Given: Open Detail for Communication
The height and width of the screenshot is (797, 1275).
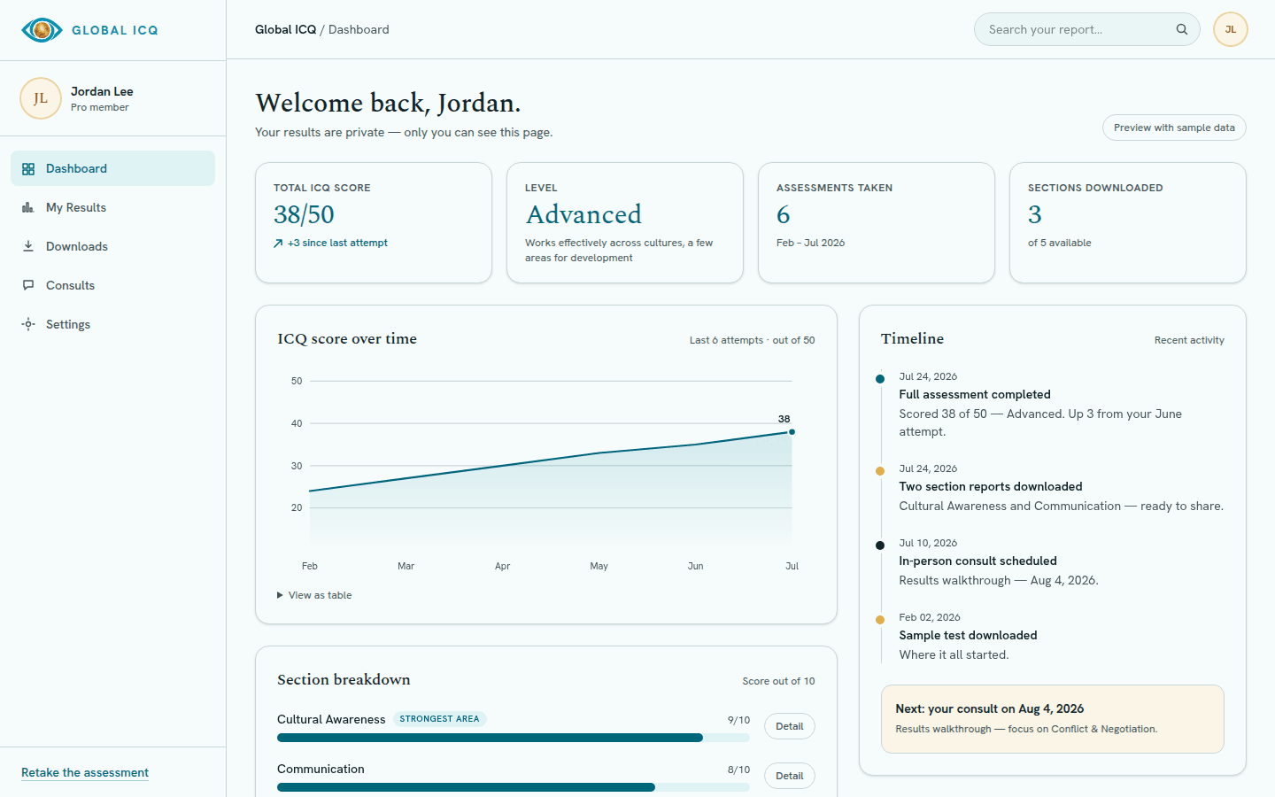Looking at the screenshot, I should coord(789,776).
